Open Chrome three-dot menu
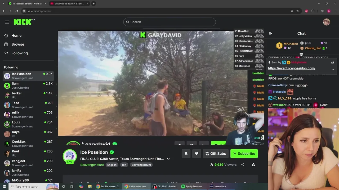 point(335,11)
